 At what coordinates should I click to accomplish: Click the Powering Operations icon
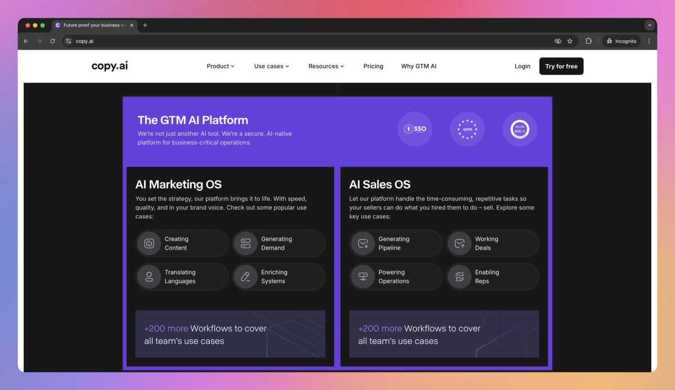(x=363, y=276)
